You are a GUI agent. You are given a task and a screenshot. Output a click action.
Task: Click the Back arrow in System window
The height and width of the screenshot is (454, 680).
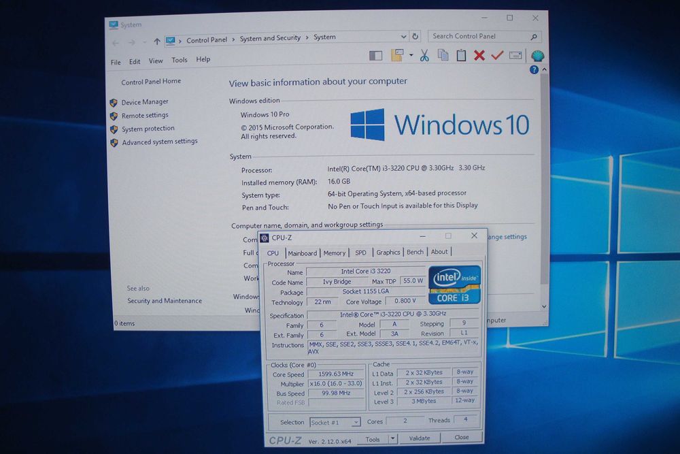tap(116, 42)
